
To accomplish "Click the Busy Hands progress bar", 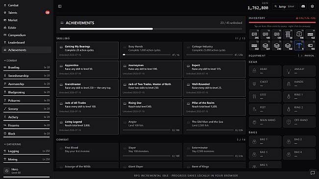I will pos(147,55).
